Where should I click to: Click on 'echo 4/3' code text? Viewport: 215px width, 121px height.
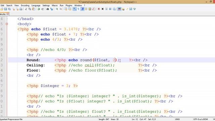point(50,40)
